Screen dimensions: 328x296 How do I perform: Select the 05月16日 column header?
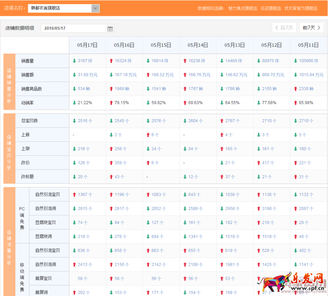point(124,45)
